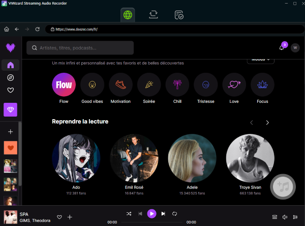Select the Home icon in sidebar

[11, 65]
